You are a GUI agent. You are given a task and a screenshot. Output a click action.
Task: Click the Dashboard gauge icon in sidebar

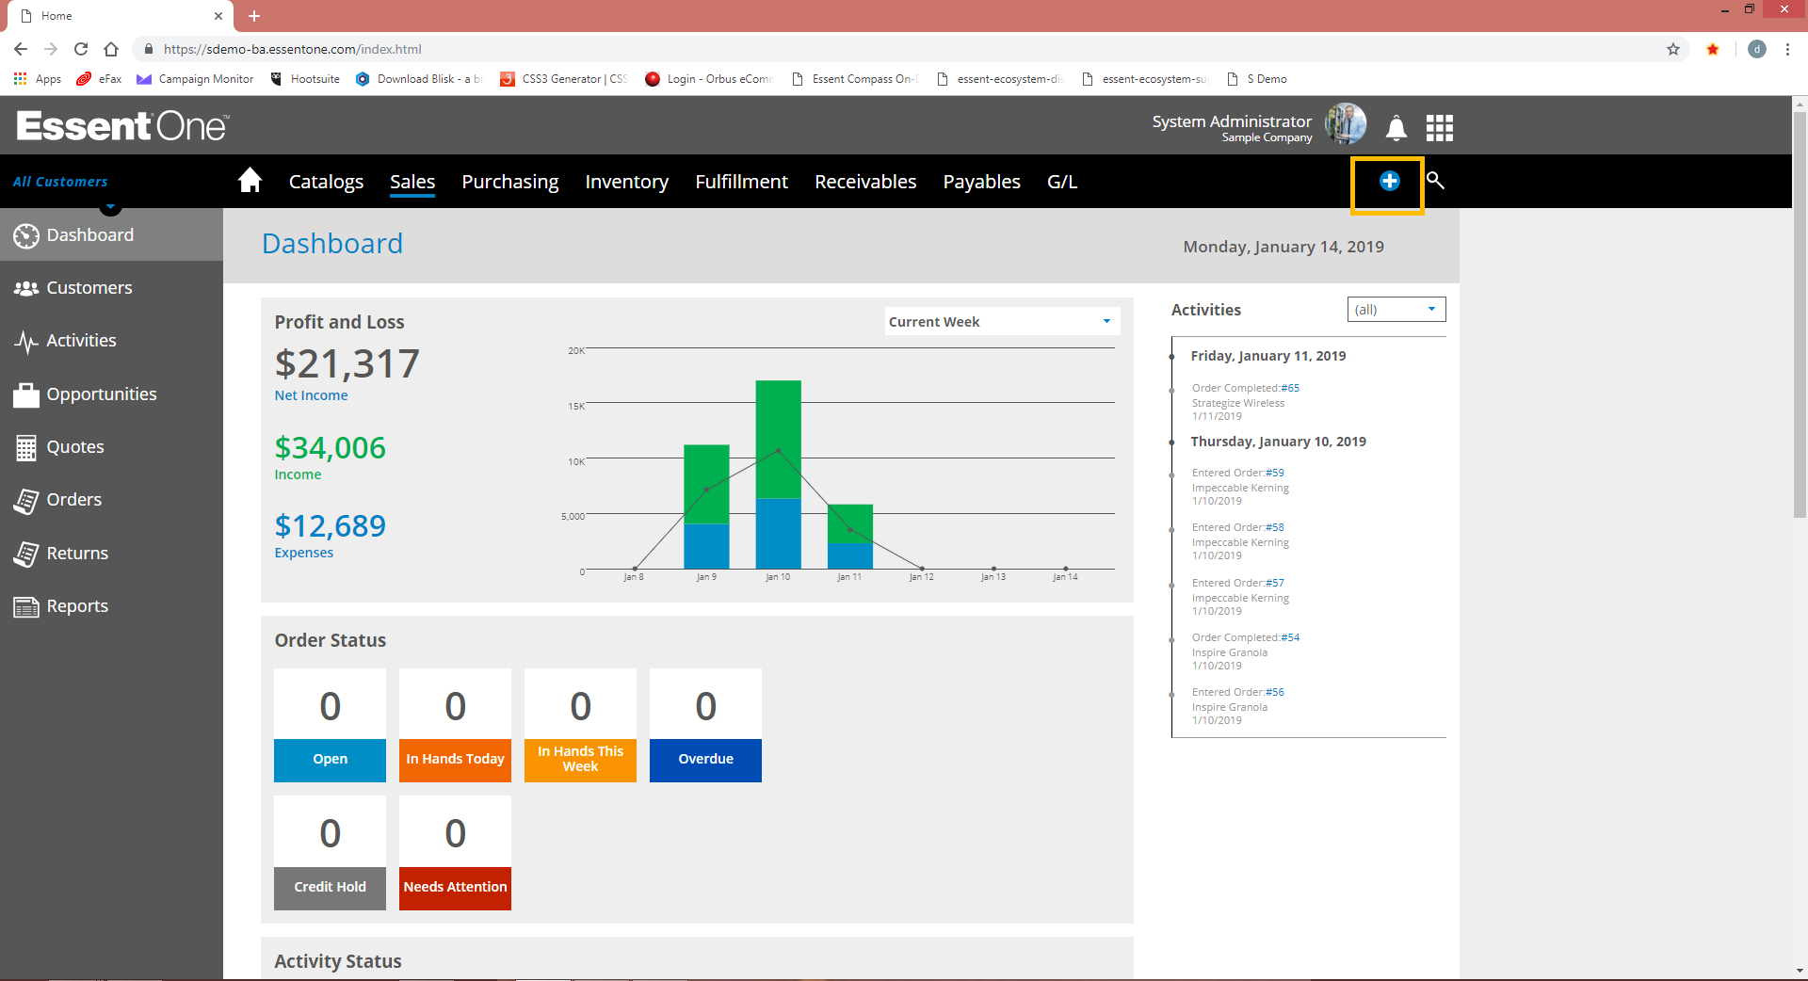(x=26, y=235)
